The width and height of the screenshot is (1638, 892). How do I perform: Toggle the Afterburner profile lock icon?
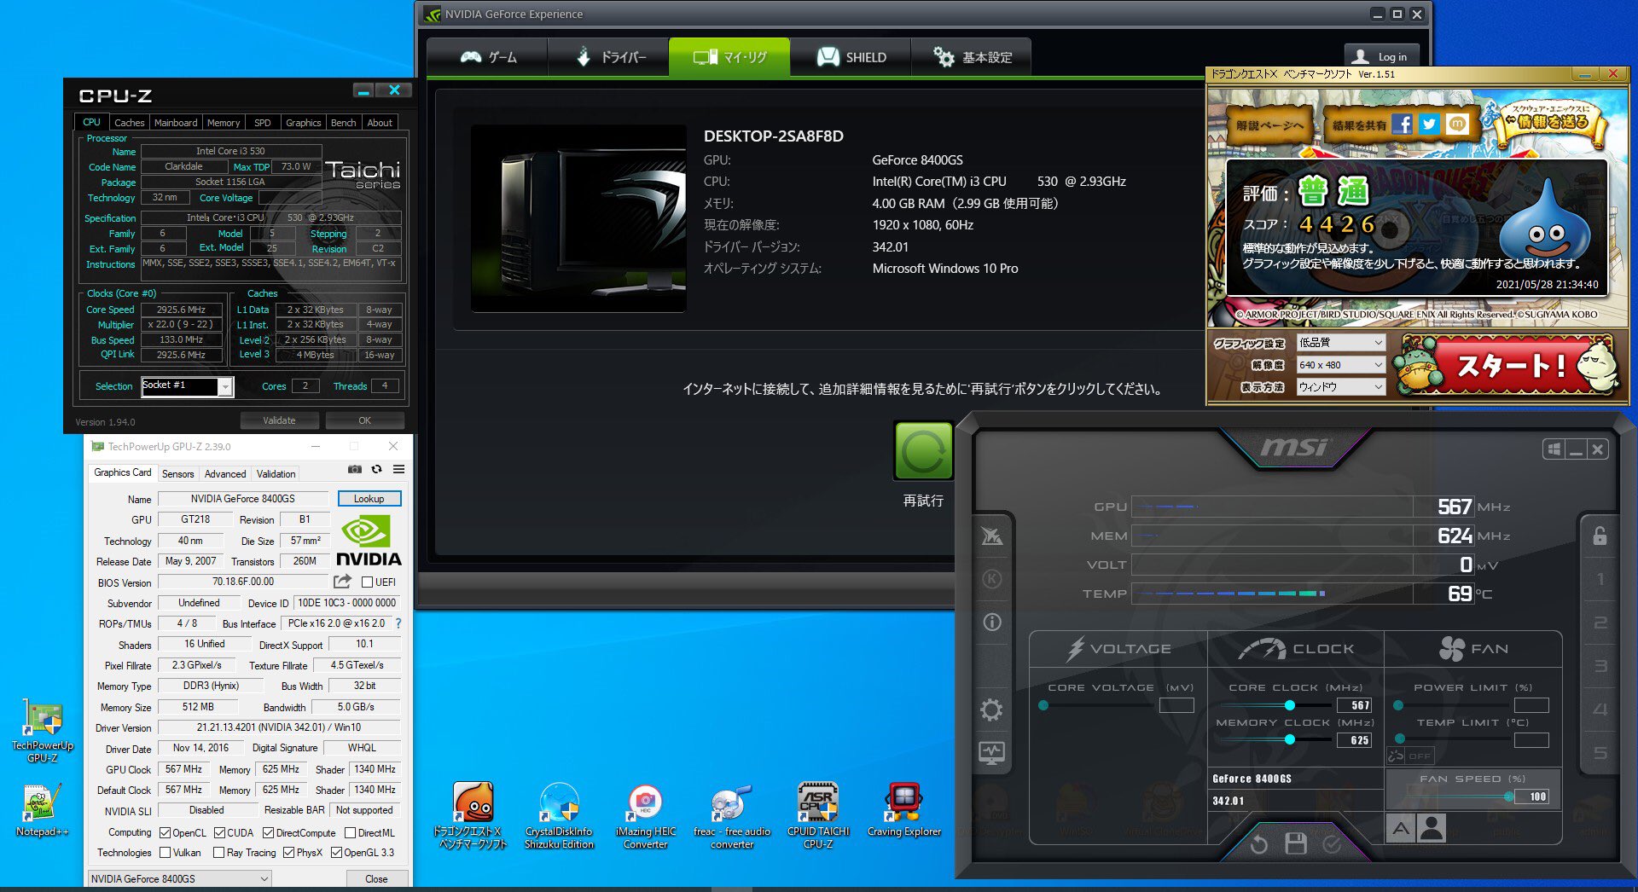(x=1600, y=536)
